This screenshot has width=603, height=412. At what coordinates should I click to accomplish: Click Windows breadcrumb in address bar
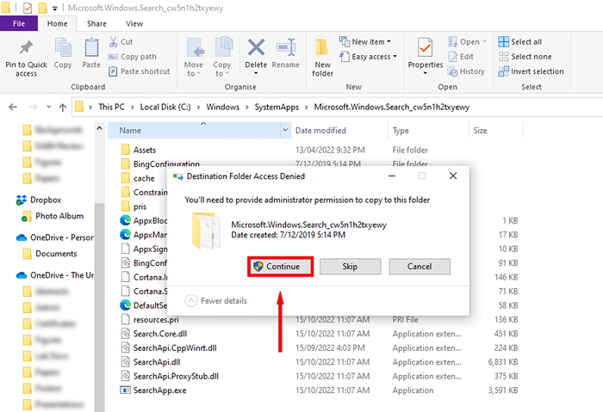222,108
